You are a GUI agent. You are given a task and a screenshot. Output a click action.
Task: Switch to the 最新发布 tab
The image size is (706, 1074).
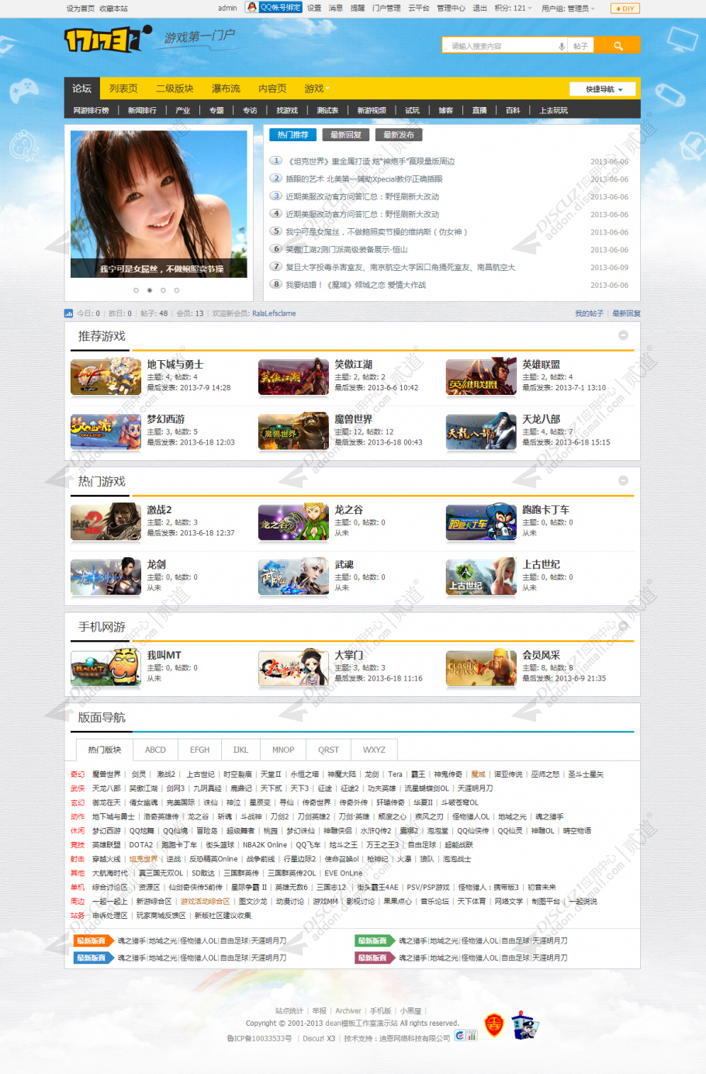point(399,135)
